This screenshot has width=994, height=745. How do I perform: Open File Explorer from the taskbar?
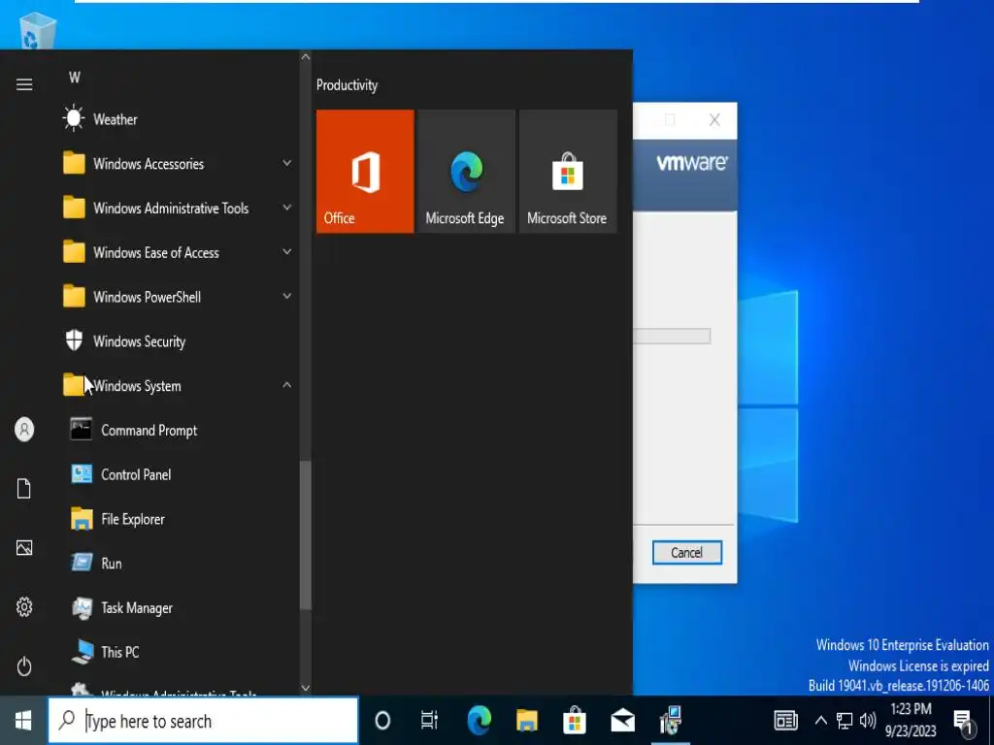tap(527, 721)
